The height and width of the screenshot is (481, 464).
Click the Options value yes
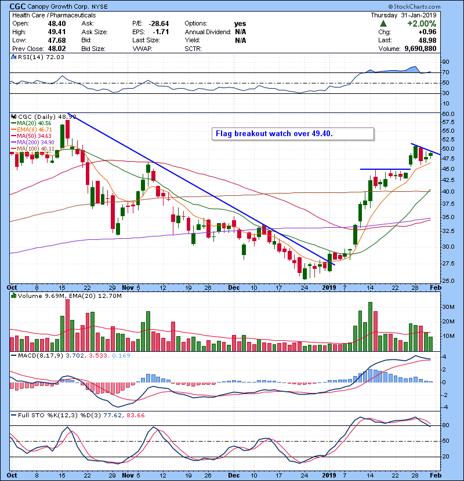tap(240, 24)
